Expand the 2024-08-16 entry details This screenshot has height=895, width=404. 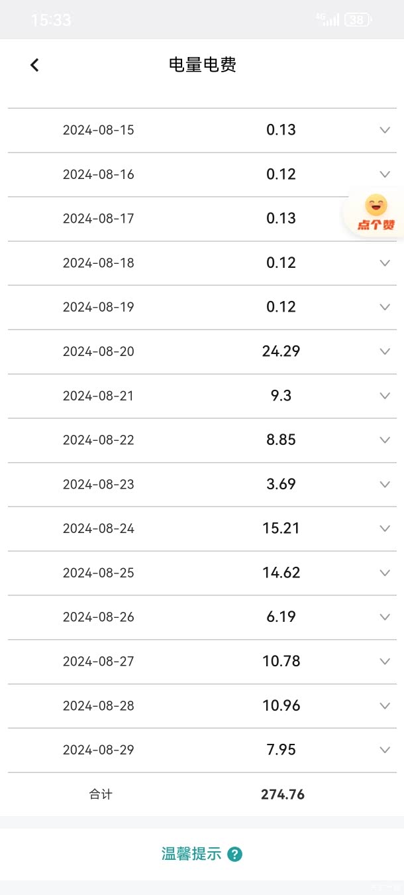(385, 174)
